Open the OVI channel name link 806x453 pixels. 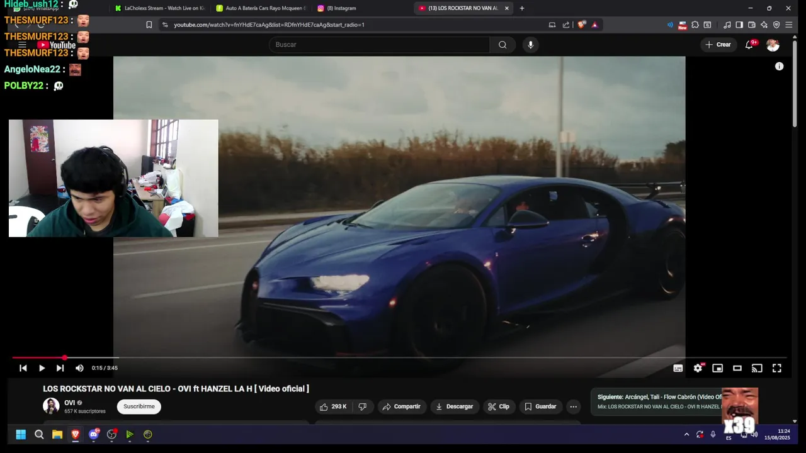pyautogui.click(x=69, y=403)
